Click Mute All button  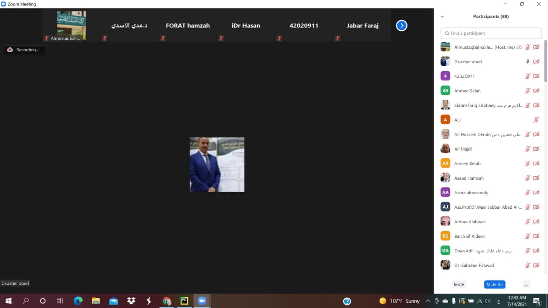494,284
